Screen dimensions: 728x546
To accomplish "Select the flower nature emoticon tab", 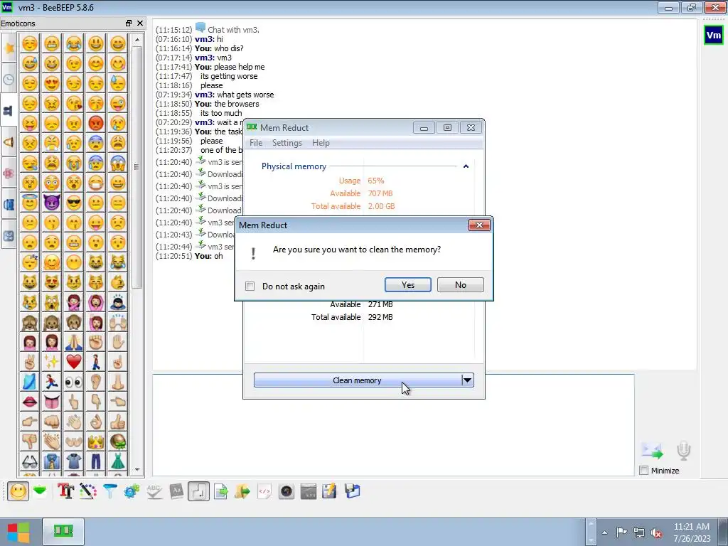I will [9, 173].
